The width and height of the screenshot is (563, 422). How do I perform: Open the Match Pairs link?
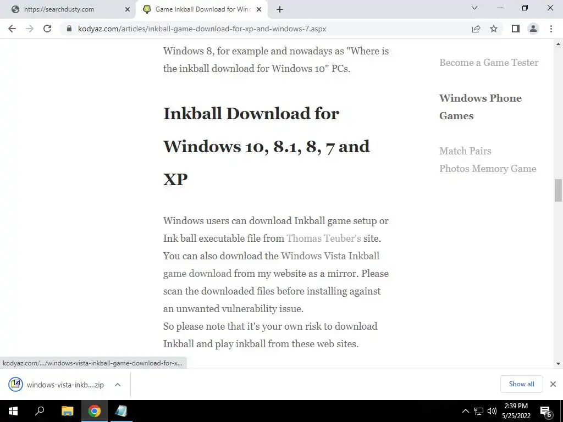point(465,151)
